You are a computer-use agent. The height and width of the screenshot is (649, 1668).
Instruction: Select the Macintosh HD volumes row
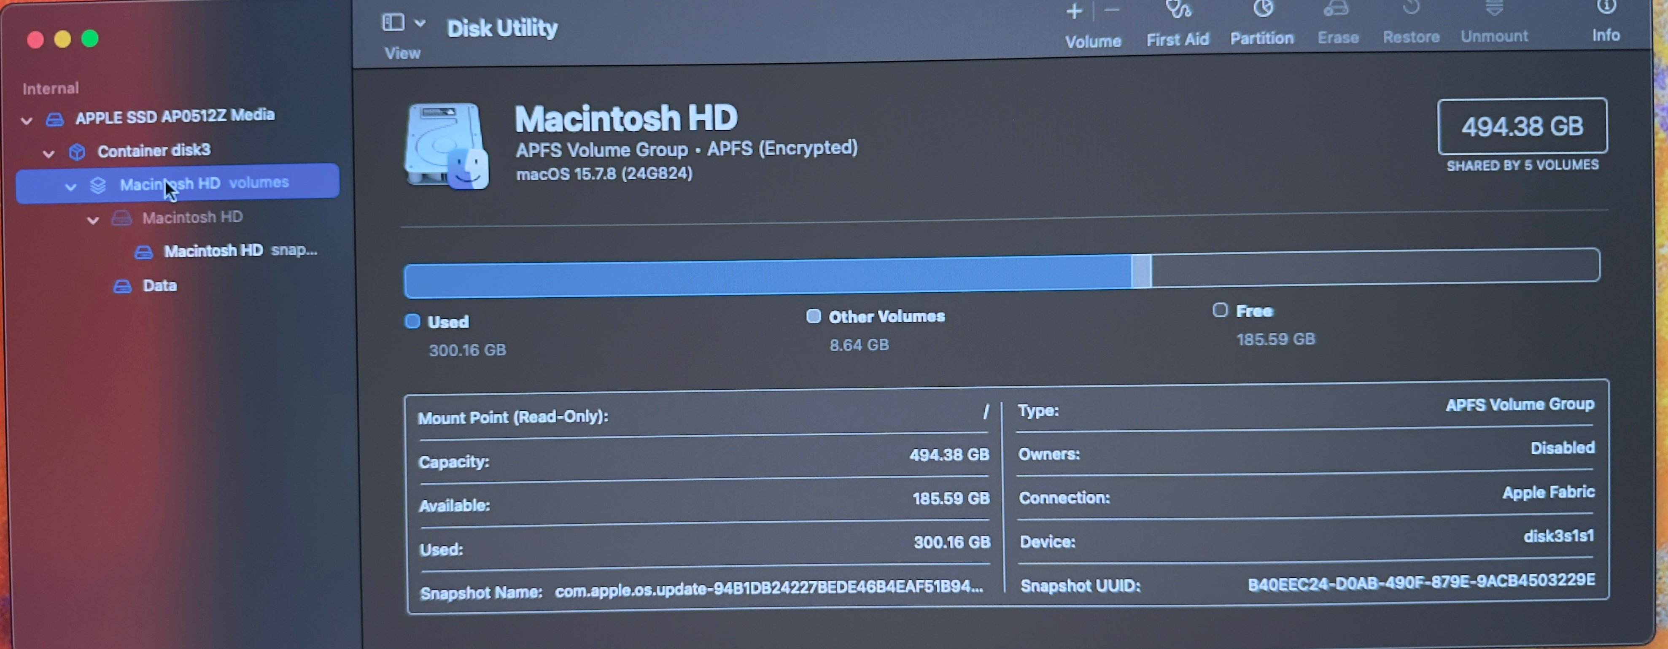[178, 183]
